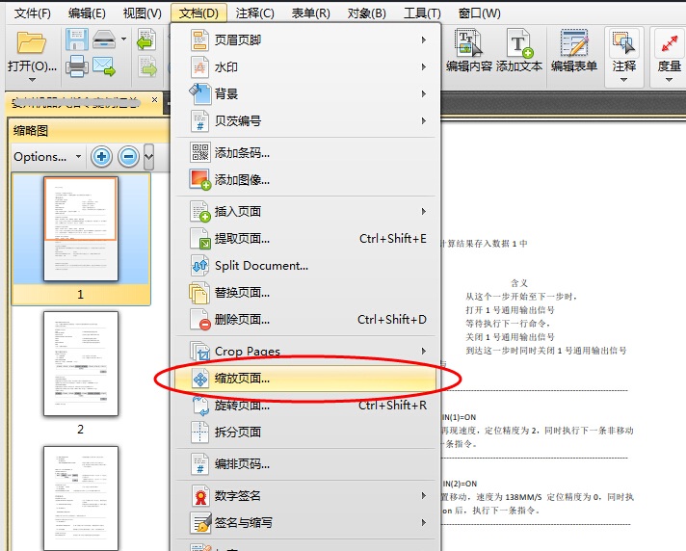The image size is (686, 551).
Task: Open the 工具(T) menu
Action: tap(422, 13)
